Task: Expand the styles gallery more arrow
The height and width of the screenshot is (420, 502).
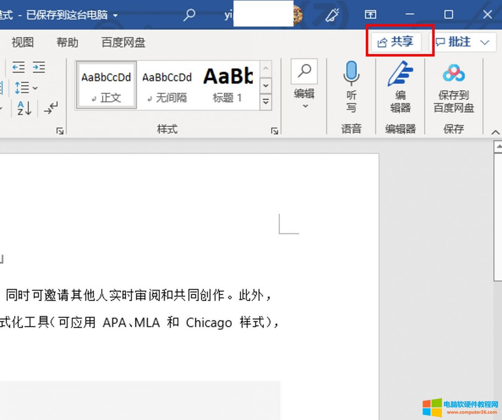Action: [x=266, y=101]
